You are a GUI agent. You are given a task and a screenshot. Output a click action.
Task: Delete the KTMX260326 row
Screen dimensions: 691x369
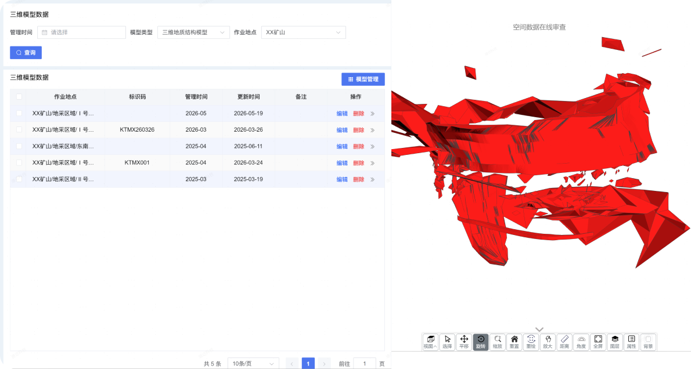[x=358, y=130]
